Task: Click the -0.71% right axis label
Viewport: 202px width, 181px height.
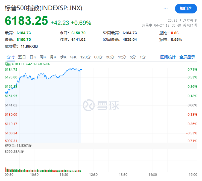Action: tap(192, 141)
